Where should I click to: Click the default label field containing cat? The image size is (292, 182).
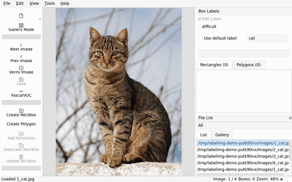click(x=267, y=38)
